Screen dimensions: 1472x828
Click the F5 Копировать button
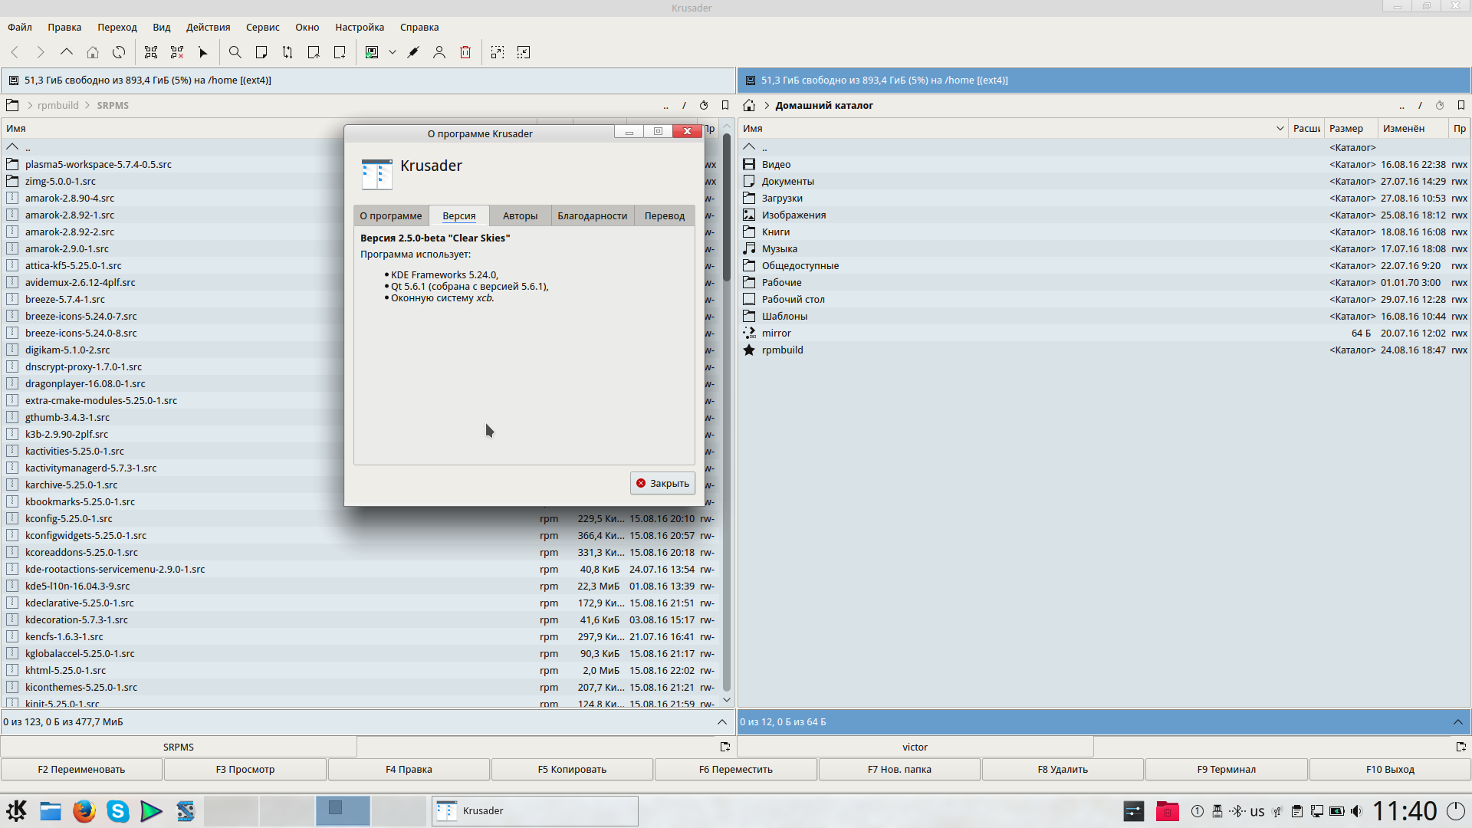click(572, 769)
